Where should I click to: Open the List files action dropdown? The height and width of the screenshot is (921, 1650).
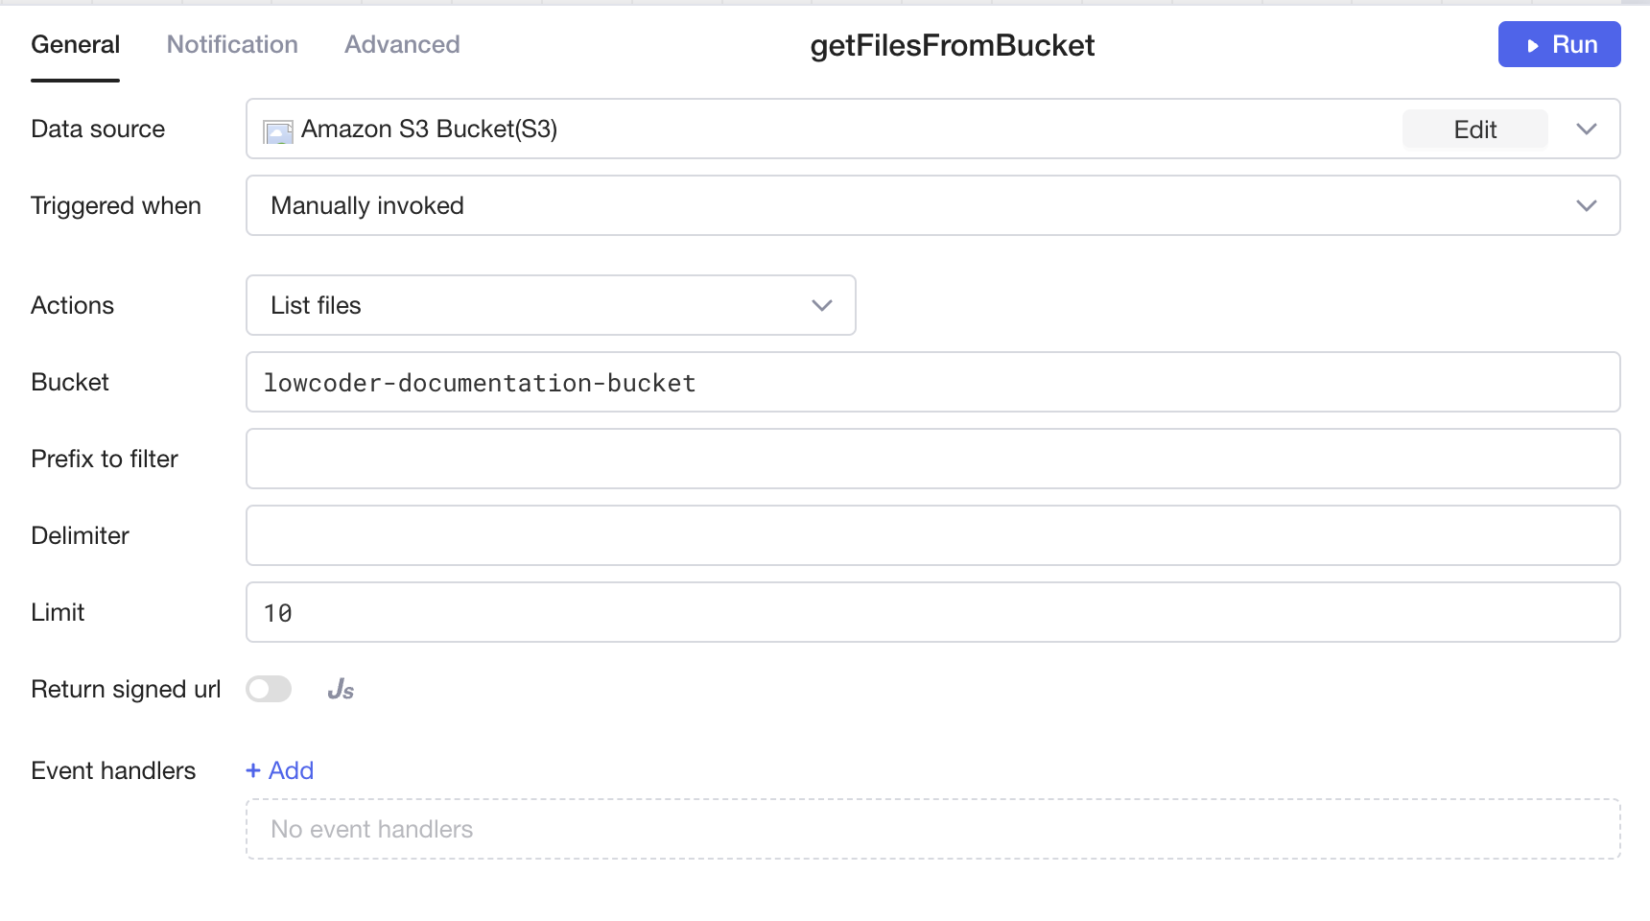(537, 305)
